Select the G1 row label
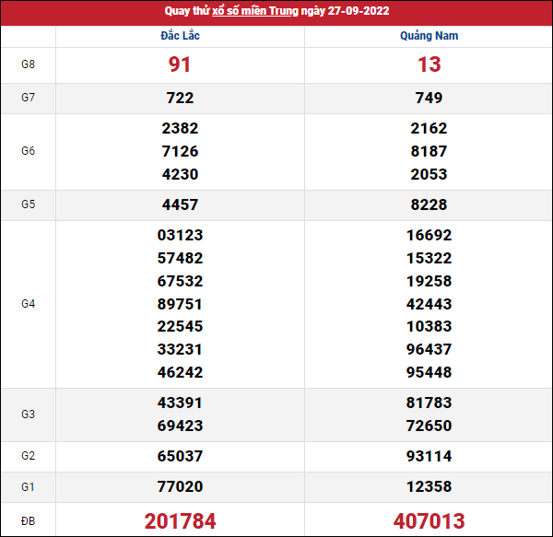This screenshot has width=553, height=537. click(28, 486)
